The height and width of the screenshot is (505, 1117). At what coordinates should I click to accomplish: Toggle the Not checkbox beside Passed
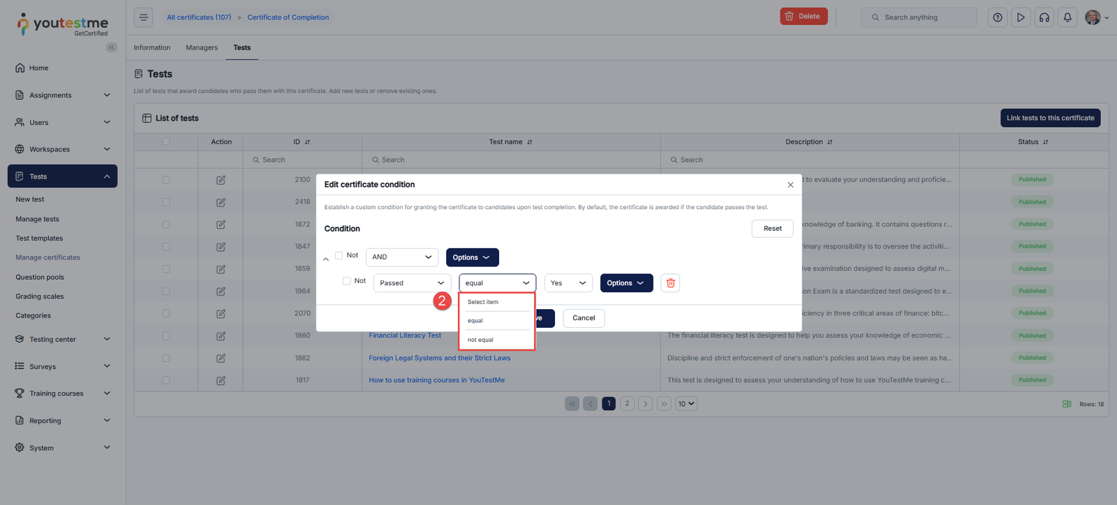coord(346,281)
